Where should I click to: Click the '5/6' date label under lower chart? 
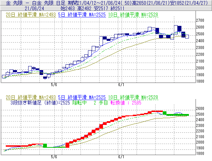click(x=54, y=157)
